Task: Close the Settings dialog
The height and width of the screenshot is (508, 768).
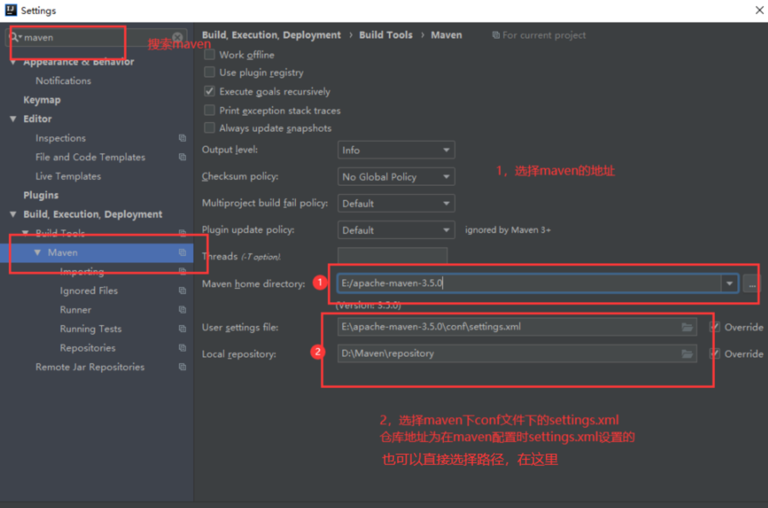Action: (759, 10)
